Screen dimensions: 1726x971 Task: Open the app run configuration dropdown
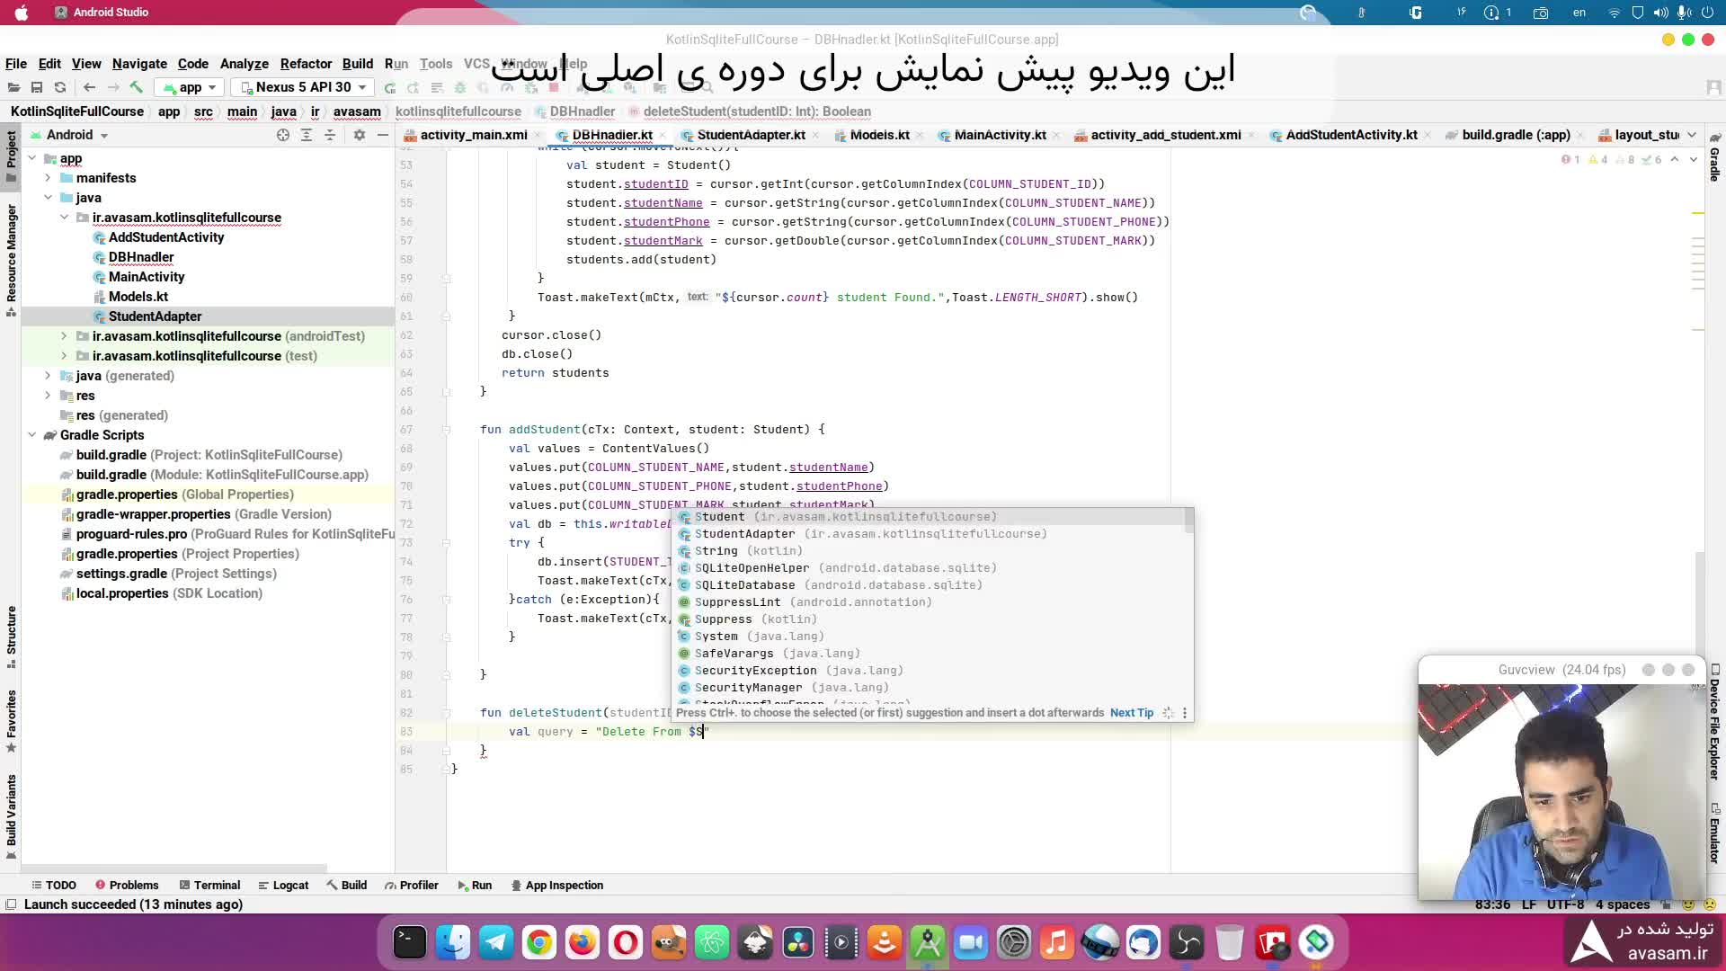(x=189, y=87)
